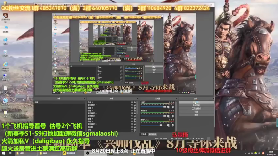Open the taskbar clock and date
Screen dimensions: 278x156
pyautogui.click(x=271, y=153)
